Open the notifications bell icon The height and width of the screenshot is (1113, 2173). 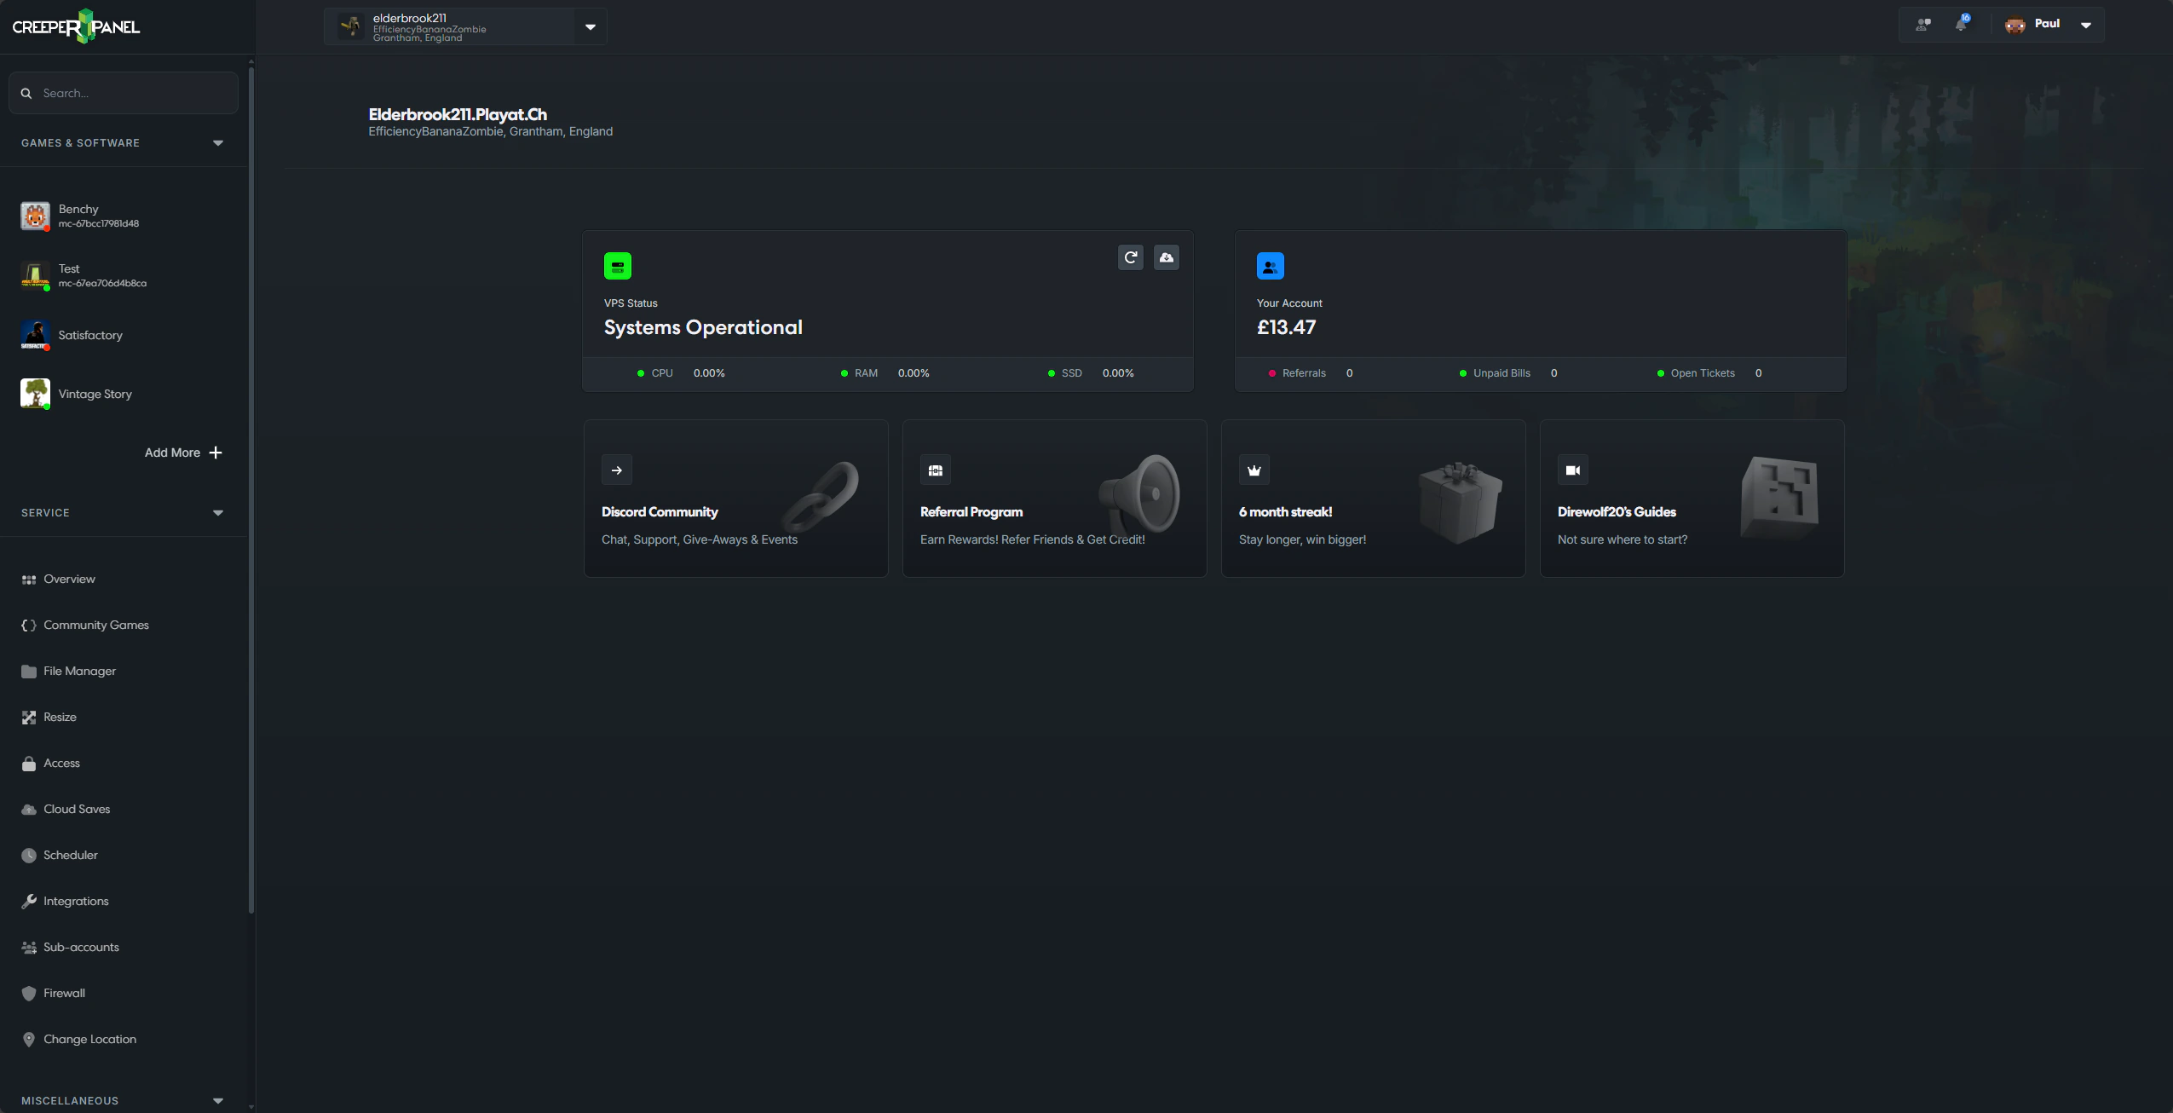click(1962, 24)
